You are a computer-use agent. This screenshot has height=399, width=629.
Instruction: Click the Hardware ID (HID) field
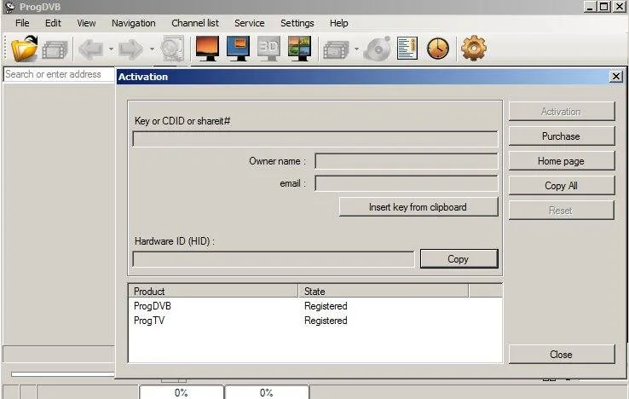point(274,259)
